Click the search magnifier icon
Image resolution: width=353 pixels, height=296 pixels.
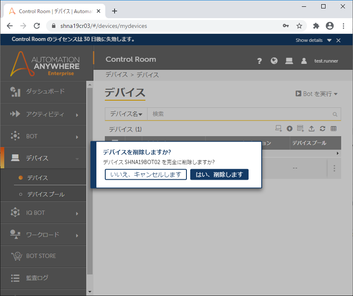pos(335,115)
